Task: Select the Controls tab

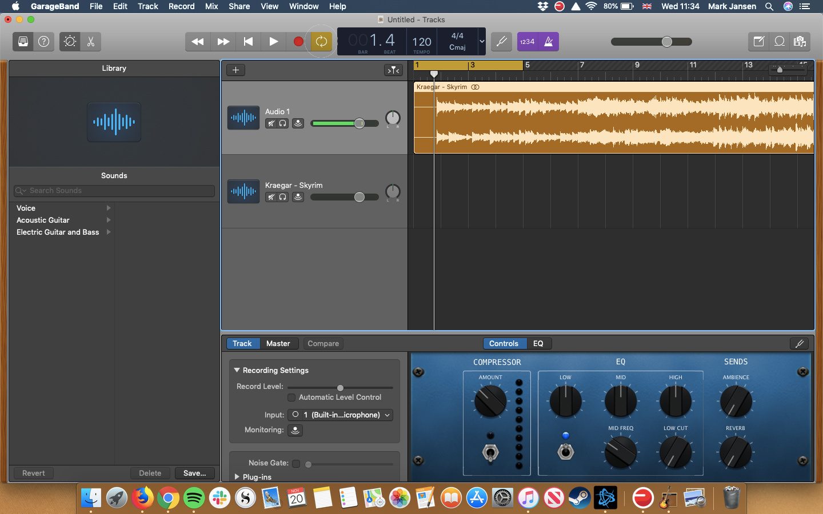Action: 504,343
